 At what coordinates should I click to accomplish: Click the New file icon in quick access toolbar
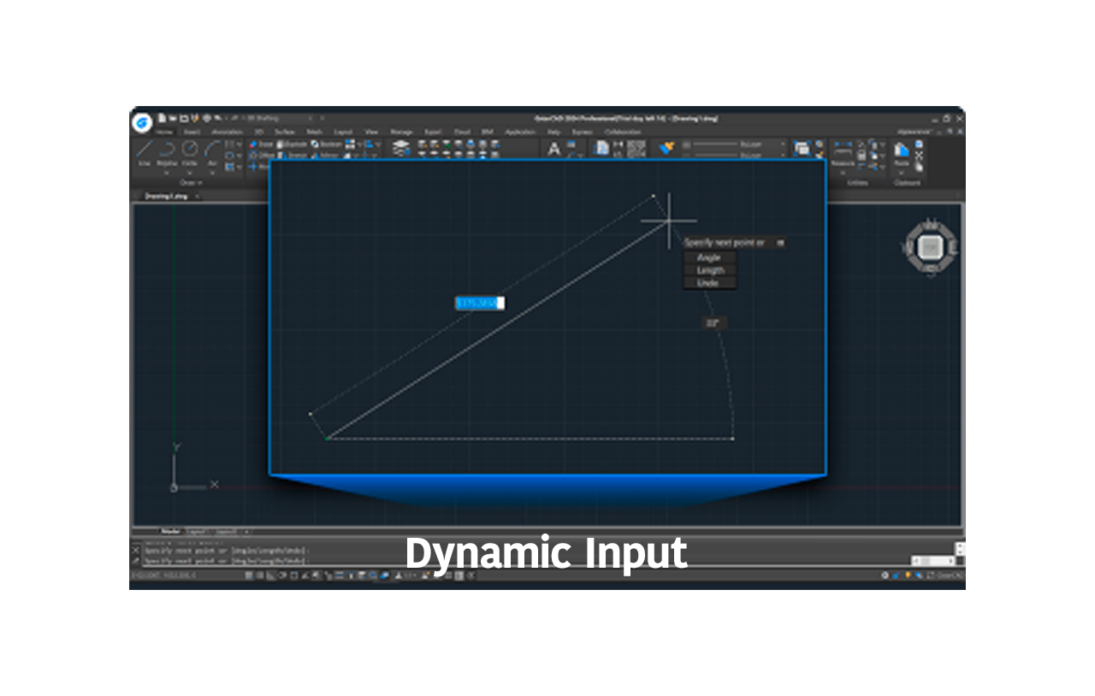pos(162,118)
